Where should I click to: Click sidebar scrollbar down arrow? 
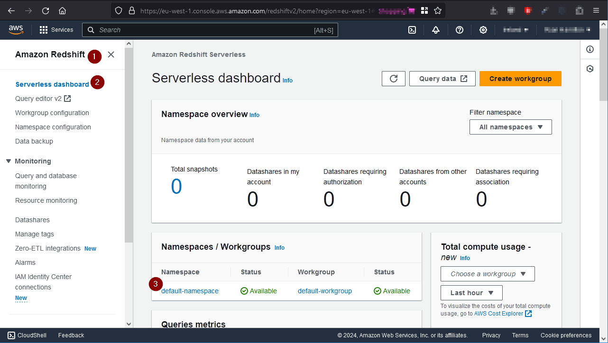coord(129,324)
